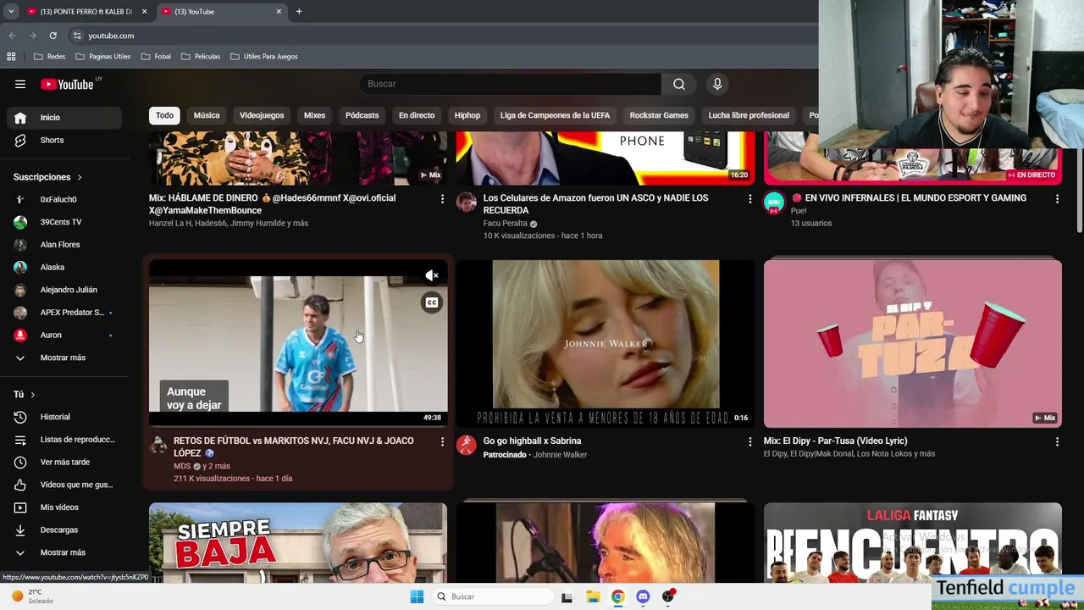Open Alejandro Julián channel subscription
Screen dimensions: 1084x610
[x=64, y=290]
